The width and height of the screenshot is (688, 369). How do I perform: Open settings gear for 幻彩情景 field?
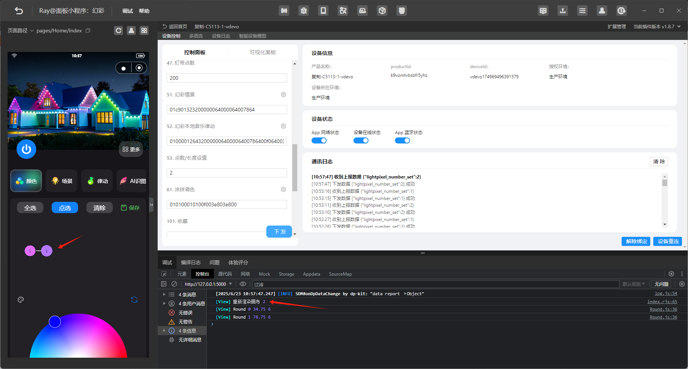283,95
